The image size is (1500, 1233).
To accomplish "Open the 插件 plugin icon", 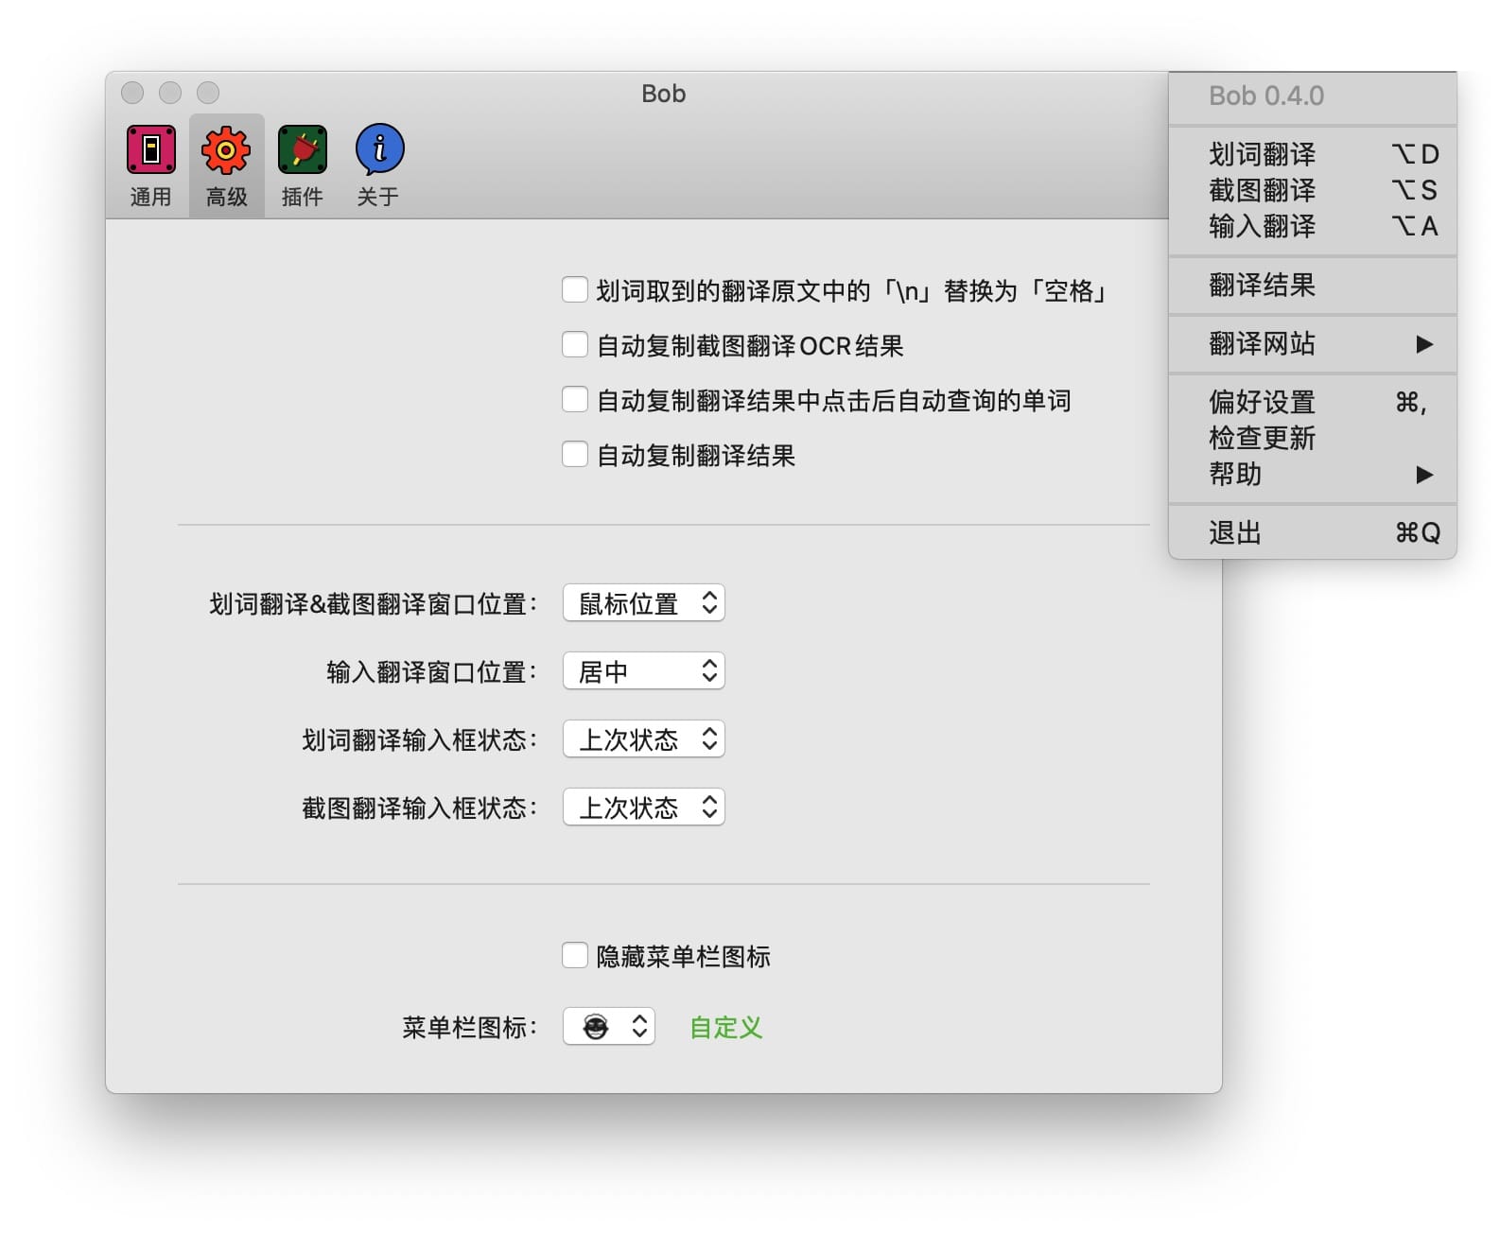I will tap(302, 150).
